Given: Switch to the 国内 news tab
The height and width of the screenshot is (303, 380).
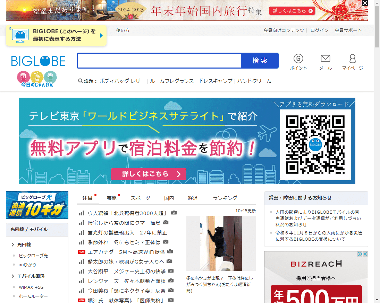Looking at the screenshot, I should coord(169,198).
